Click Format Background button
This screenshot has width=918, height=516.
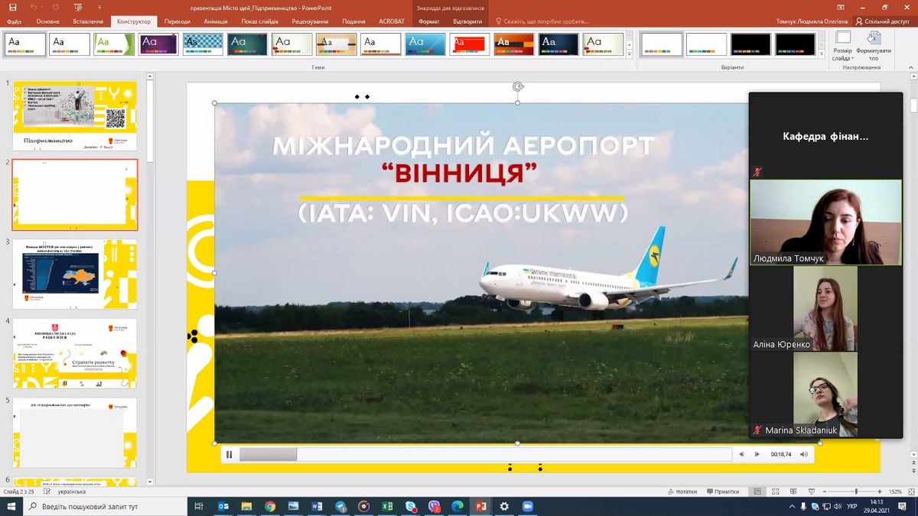pyautogui.click(x=874, y=46)
